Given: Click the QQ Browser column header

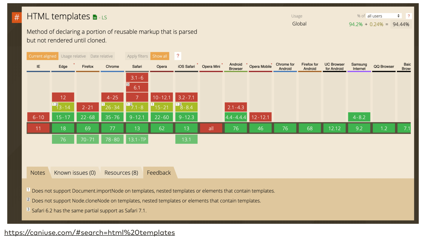Looking at the screenshot, I should (384, 66).
